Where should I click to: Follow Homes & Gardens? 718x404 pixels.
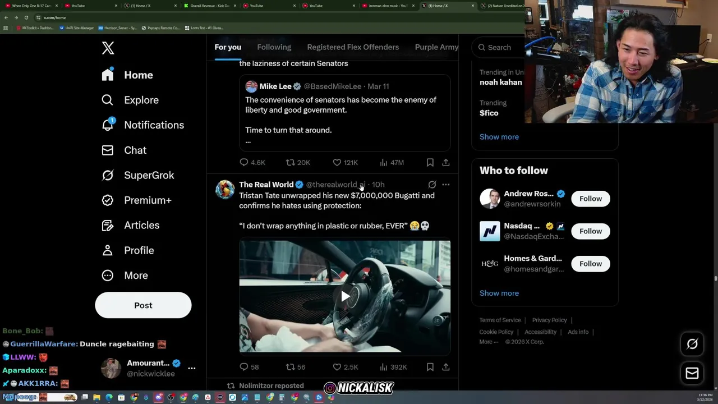(x=591, y=264)
